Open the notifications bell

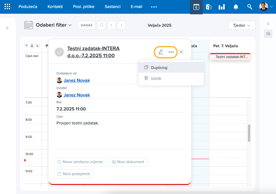pos(236,7)
